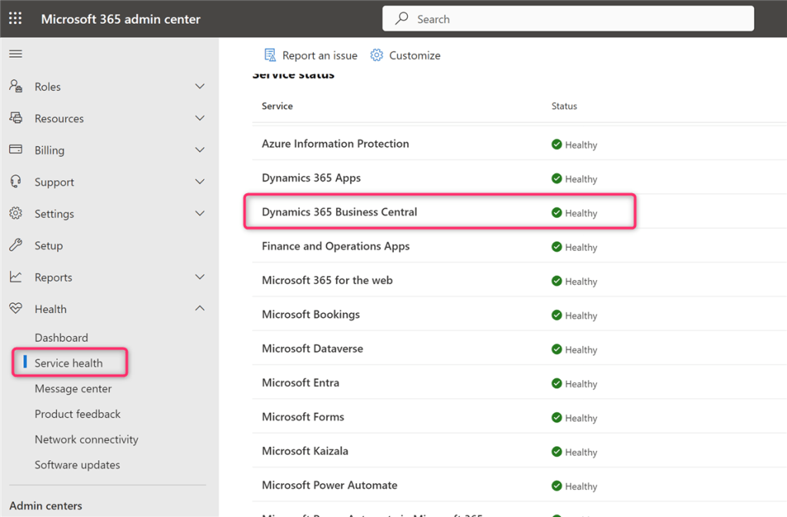Viewport: 787px width, 517px height.
Task: Click the Roles person icon in sidebar
Action: point(15,86)
